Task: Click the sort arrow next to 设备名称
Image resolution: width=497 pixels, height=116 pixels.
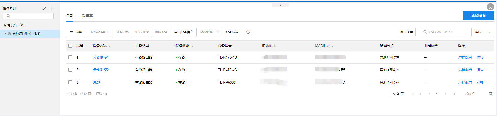Action: (x=109, y=46)
